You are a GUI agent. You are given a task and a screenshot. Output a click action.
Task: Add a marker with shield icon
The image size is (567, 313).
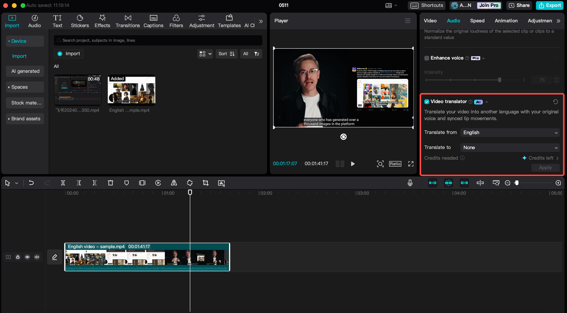pos(126,183)
